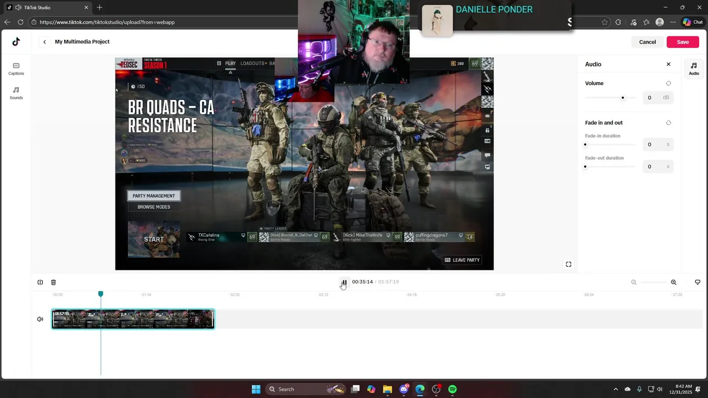Open browser Settings and more menu

pyautogui.click(x=673, y=22)
